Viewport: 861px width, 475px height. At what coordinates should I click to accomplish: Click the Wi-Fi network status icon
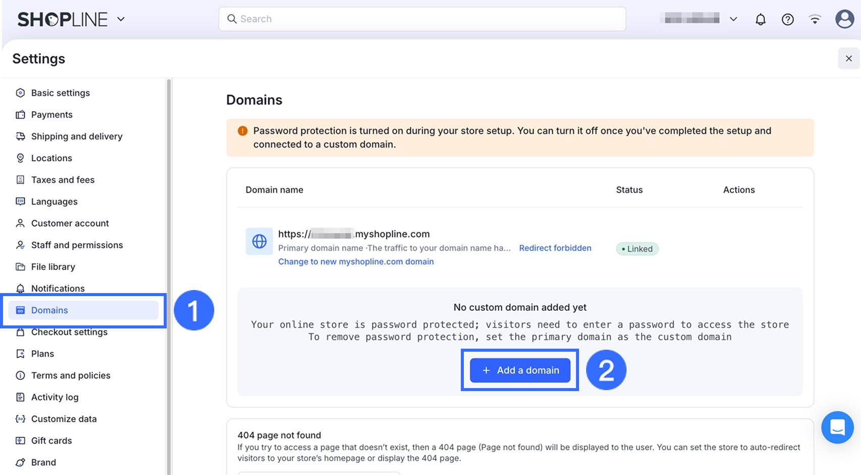point(815,19)
